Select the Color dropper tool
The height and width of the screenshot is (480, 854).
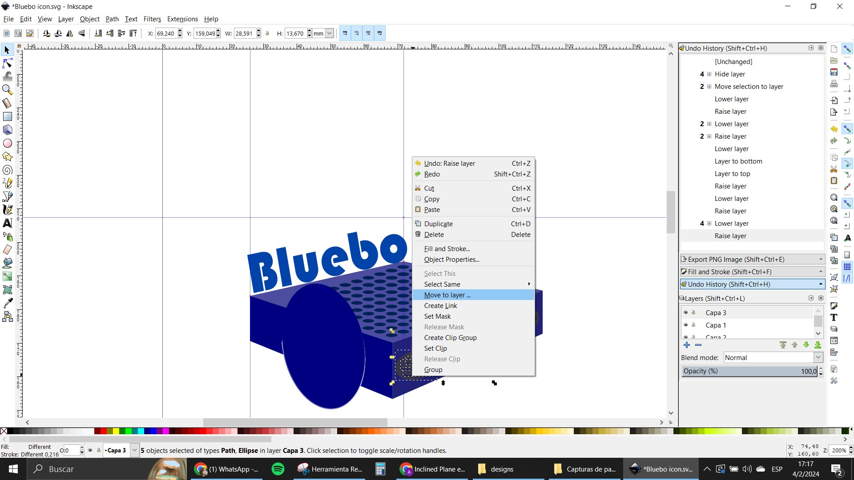[x=7, y=303]
